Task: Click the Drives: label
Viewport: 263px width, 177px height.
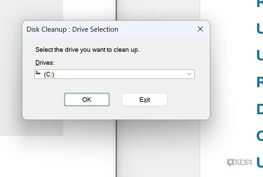Action: [x=45, y=63]
